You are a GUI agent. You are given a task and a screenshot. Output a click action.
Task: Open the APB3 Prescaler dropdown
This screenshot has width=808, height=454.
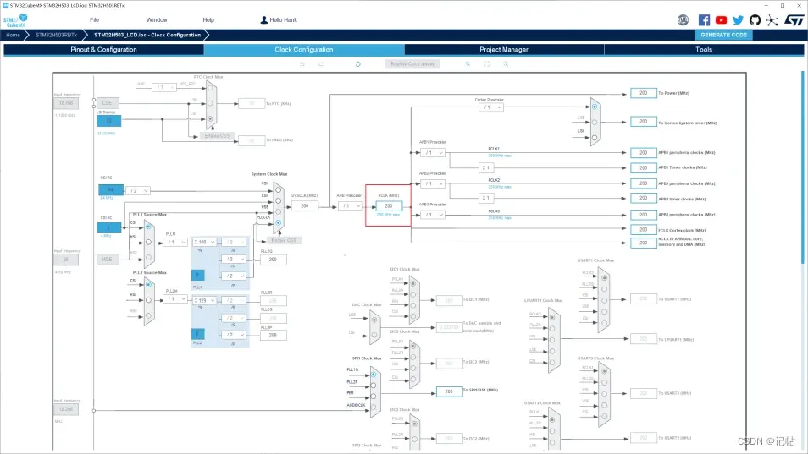pyautogui.click(x=432, y=215)
